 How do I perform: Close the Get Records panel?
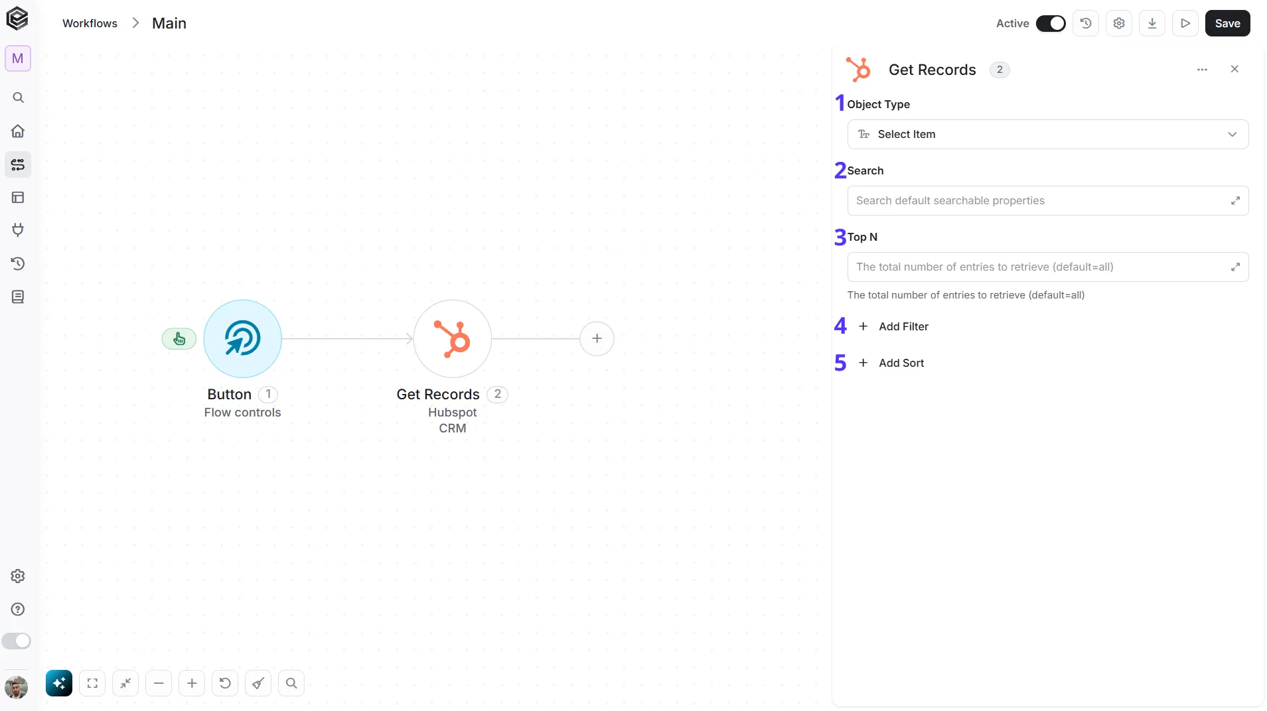click(x=1234, y=69)
